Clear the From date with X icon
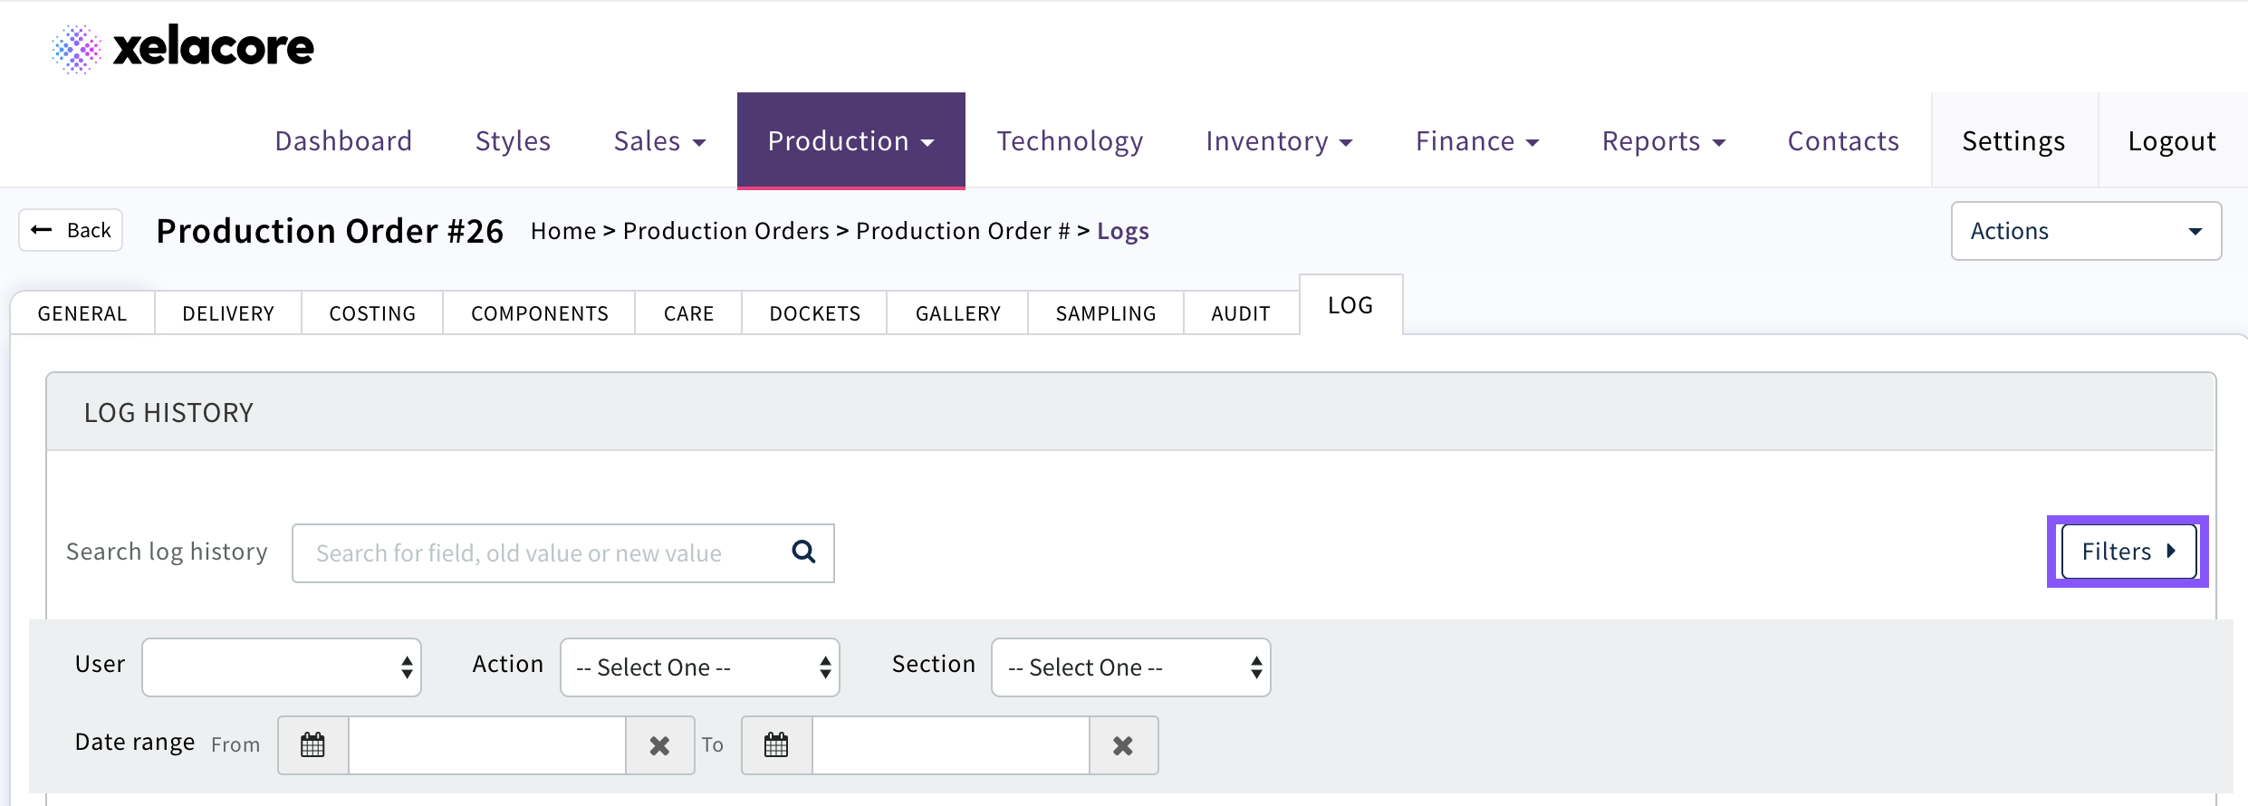Viewport: 2248px width, 806px height. [659, 745]
